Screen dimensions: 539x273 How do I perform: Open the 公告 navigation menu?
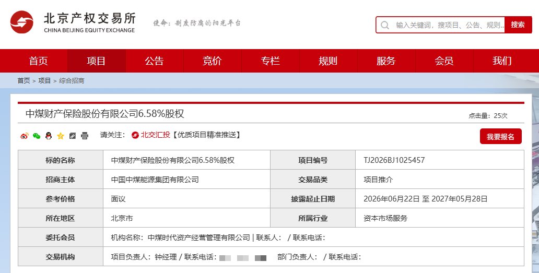coord(155,61)
